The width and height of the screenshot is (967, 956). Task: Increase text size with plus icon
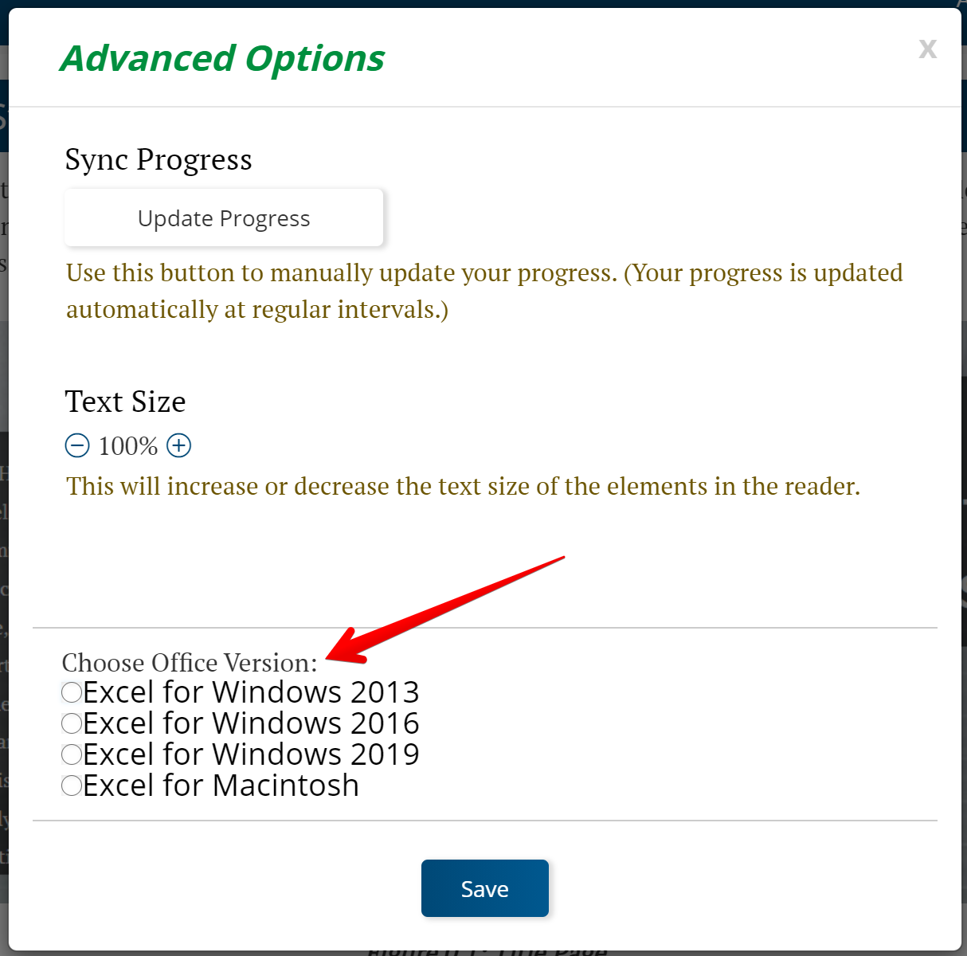tap(178, 445)
